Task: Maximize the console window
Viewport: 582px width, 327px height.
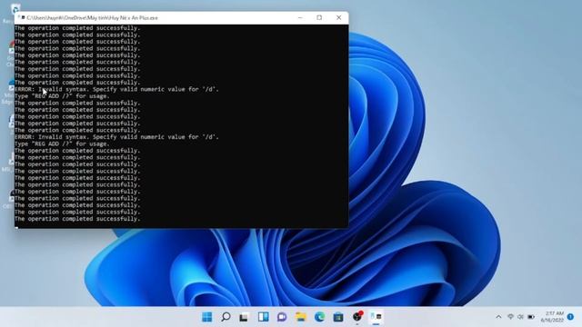Action: (319, 17)
